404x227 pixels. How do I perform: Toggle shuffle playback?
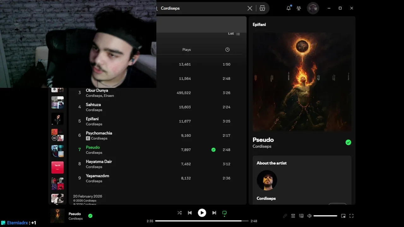pos(180,213)
